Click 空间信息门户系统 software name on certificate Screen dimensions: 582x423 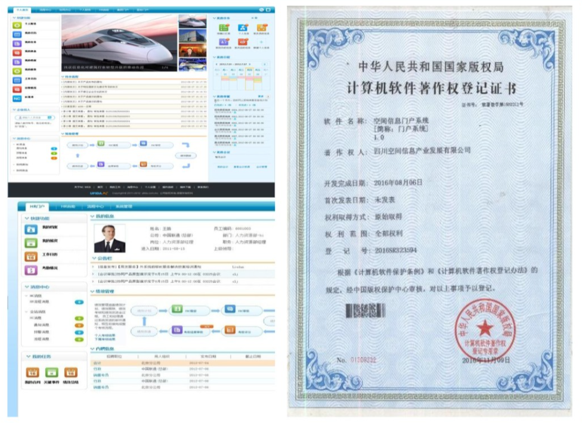click(x=401, y=120)
